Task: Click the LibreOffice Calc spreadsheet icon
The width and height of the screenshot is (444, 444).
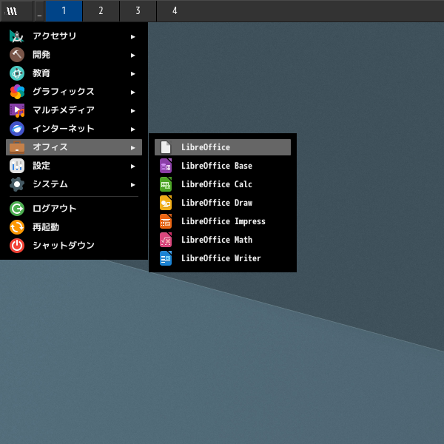Action: pos(166,184)
